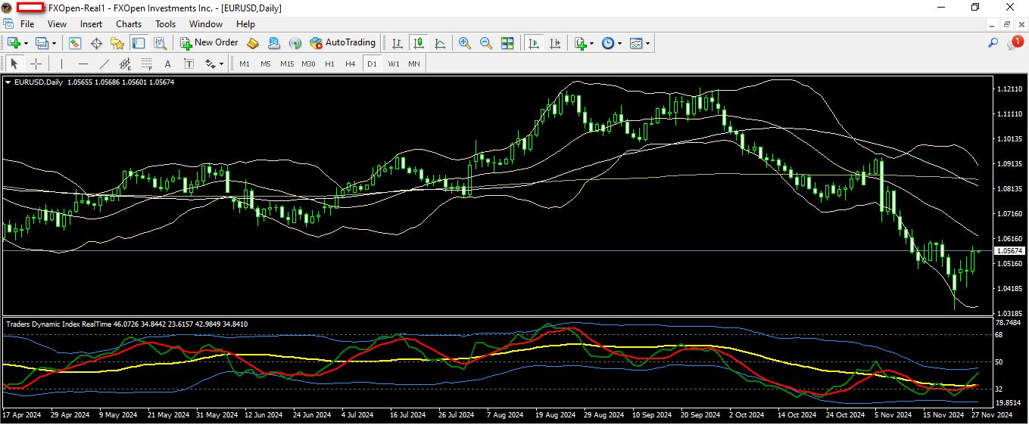Open the chart Templates icon
Viewport: 1029px width, 425px height.
[636, 43]
